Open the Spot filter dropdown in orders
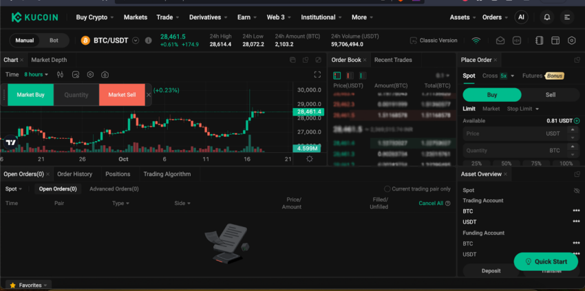 [14, 189]
